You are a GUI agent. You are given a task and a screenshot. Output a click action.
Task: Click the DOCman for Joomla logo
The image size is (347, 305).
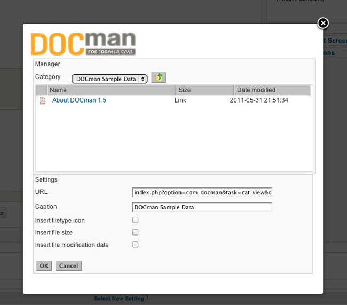83,44
